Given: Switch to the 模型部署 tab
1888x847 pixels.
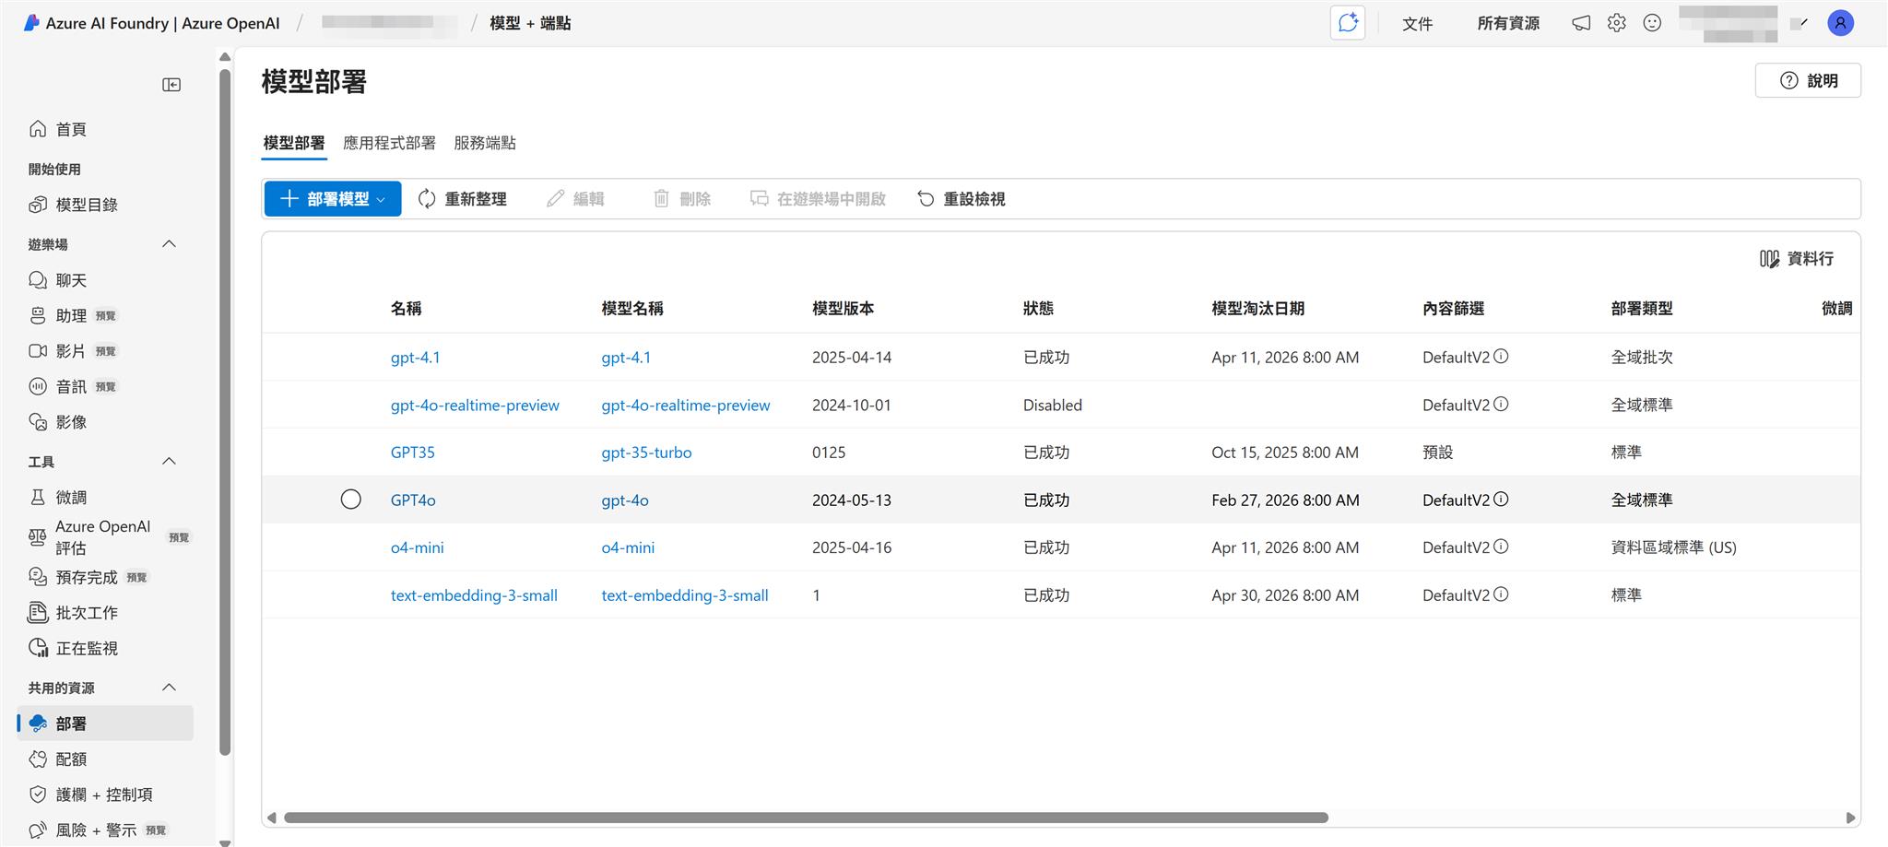Looking at the screenshot, I should pyautogui.click(x=294, y=143).
